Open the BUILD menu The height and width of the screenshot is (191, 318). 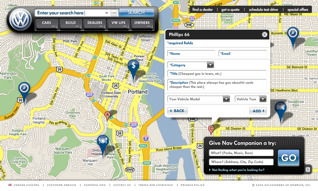click(71, 24)
